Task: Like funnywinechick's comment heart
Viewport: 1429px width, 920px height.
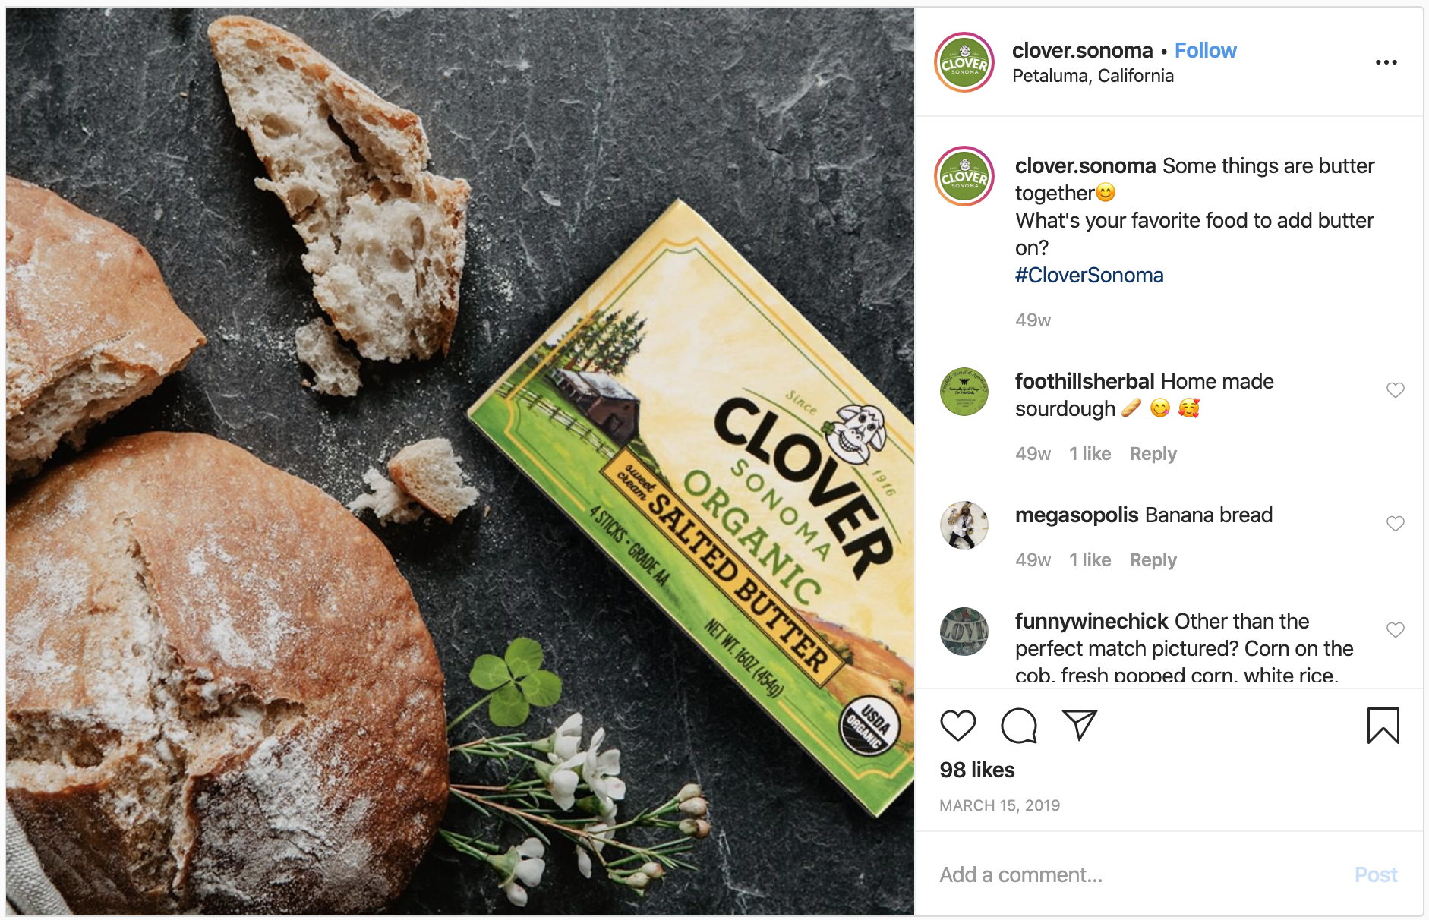Action: [1395, 630]
